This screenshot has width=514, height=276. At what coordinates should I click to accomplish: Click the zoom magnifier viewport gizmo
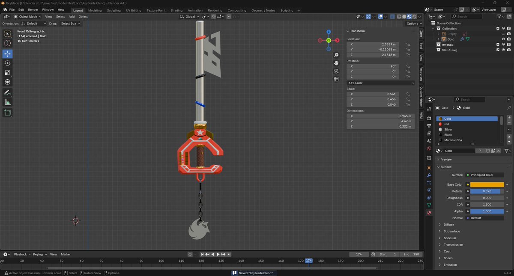point(337,55)
